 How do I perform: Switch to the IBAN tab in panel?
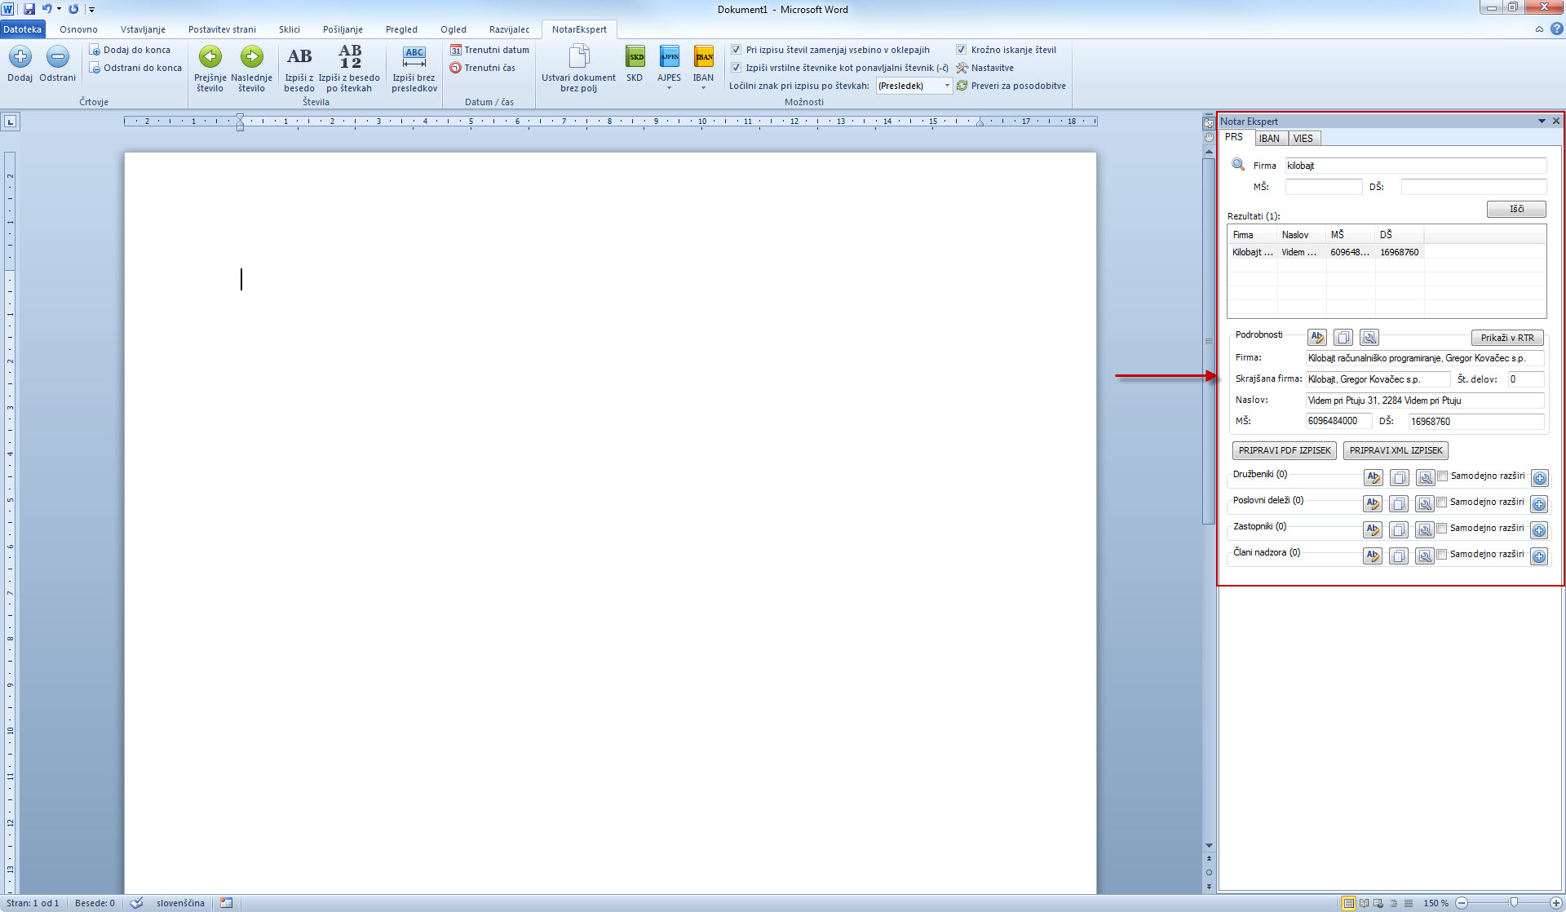pyautogui.click(x=1268, y=139)
